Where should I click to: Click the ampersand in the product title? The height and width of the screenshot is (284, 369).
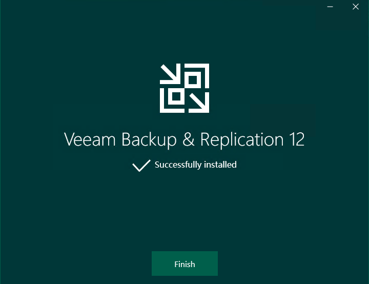click(x=189, y=139)
